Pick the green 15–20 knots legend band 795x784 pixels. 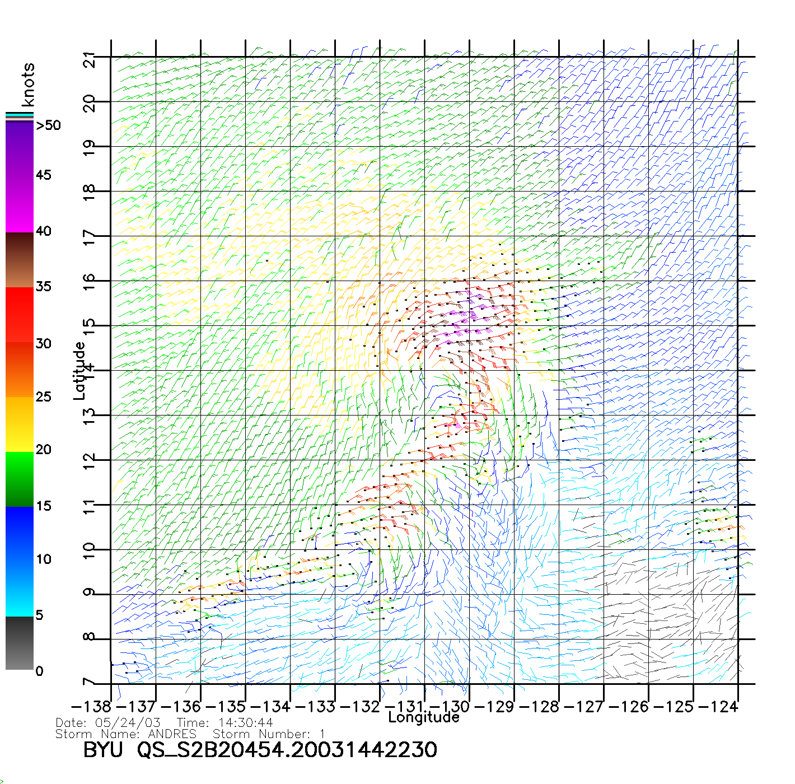pos(20,479)
